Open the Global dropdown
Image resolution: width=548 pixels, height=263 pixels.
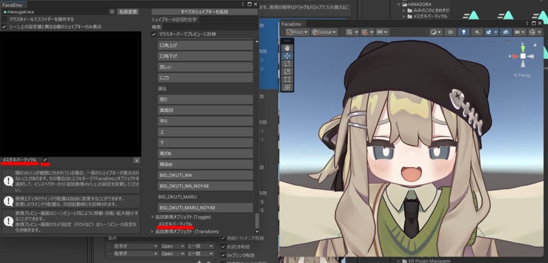click(324, 32)
